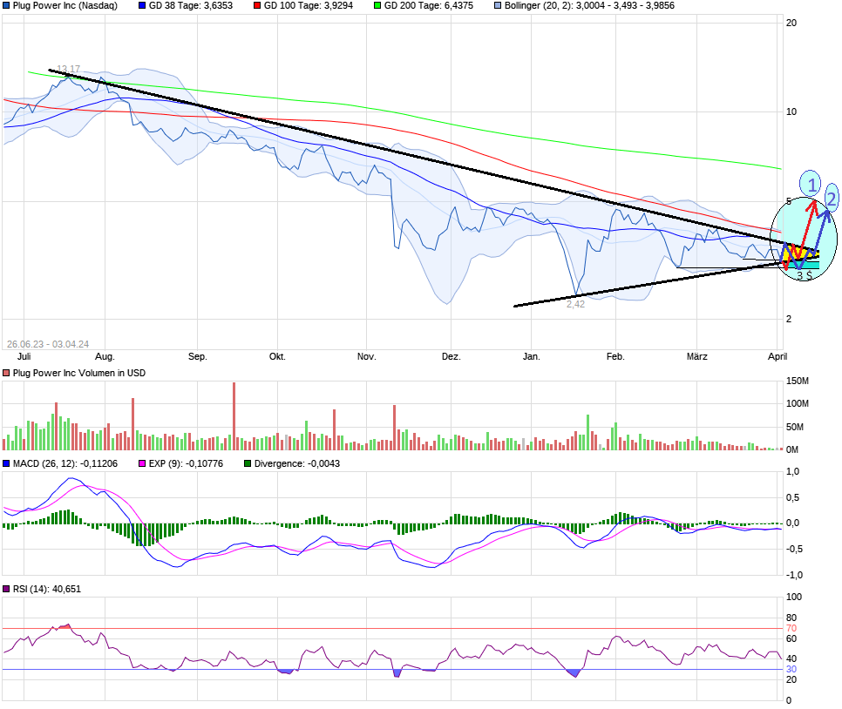Click the low price label '2,42'
Image resolution: width=842 pixels, height=709 pixels.
(575, 304)
